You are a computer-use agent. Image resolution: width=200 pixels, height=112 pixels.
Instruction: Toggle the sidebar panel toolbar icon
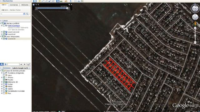coord(35,1)
